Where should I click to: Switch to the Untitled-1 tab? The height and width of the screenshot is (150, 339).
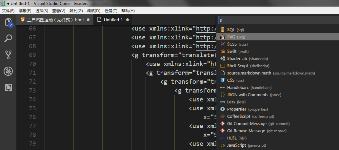click(x=113, y=20)
